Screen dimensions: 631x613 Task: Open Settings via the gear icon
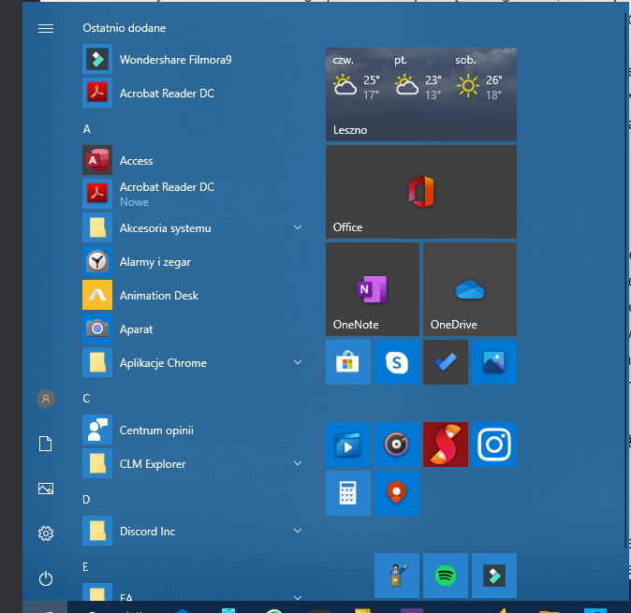point(46,533)
